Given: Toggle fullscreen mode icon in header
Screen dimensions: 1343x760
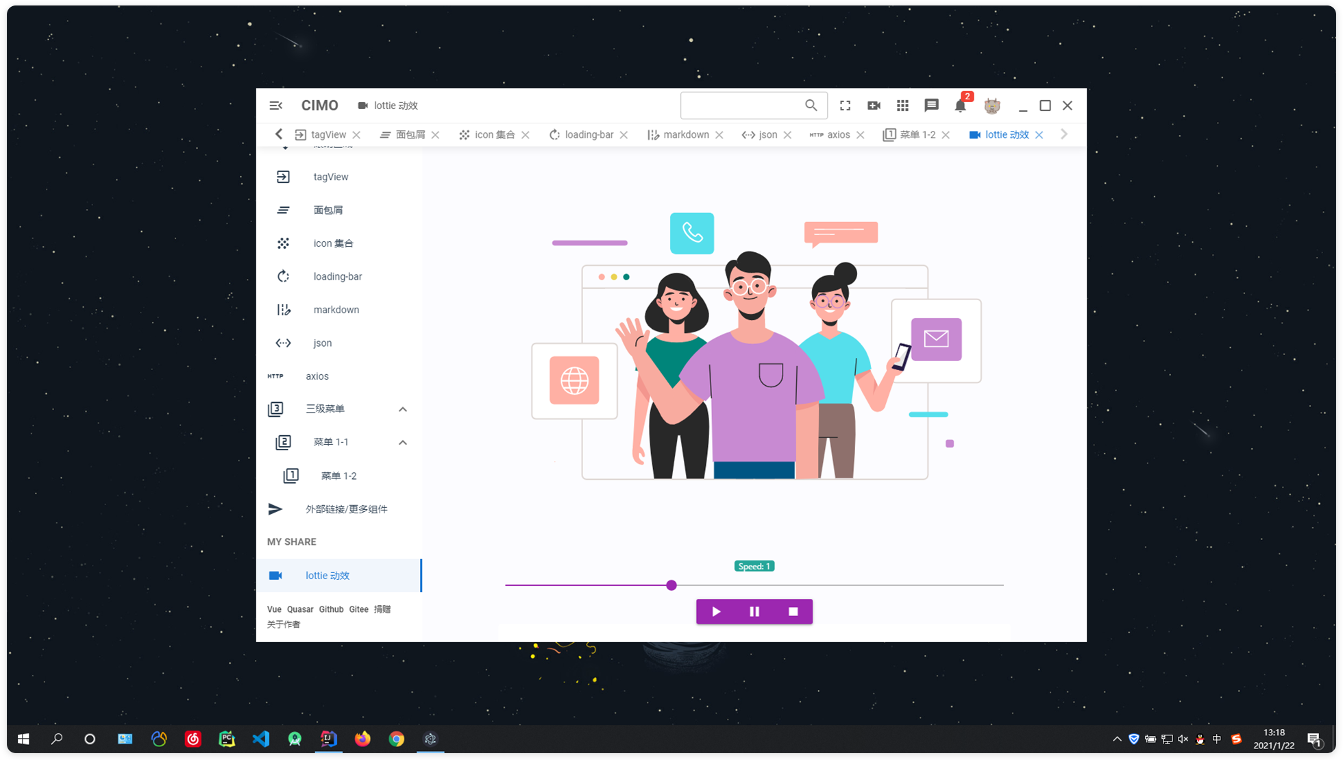Looking at the screenshot, I should click(x=845, y=106).
